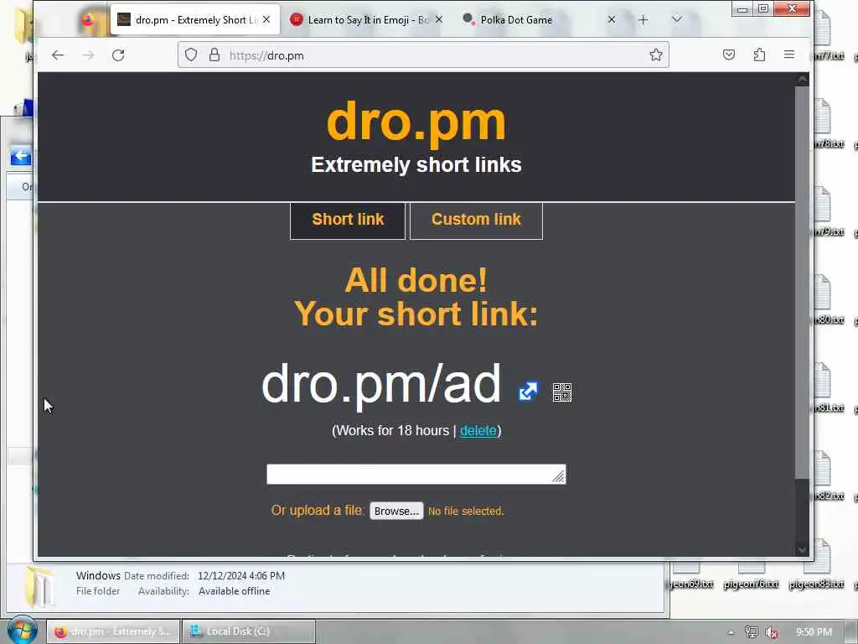This screenshot has width=858, height=644.
Task: View site security via the padlock icon
Action: pyautogui.click(x=214, y=55)
